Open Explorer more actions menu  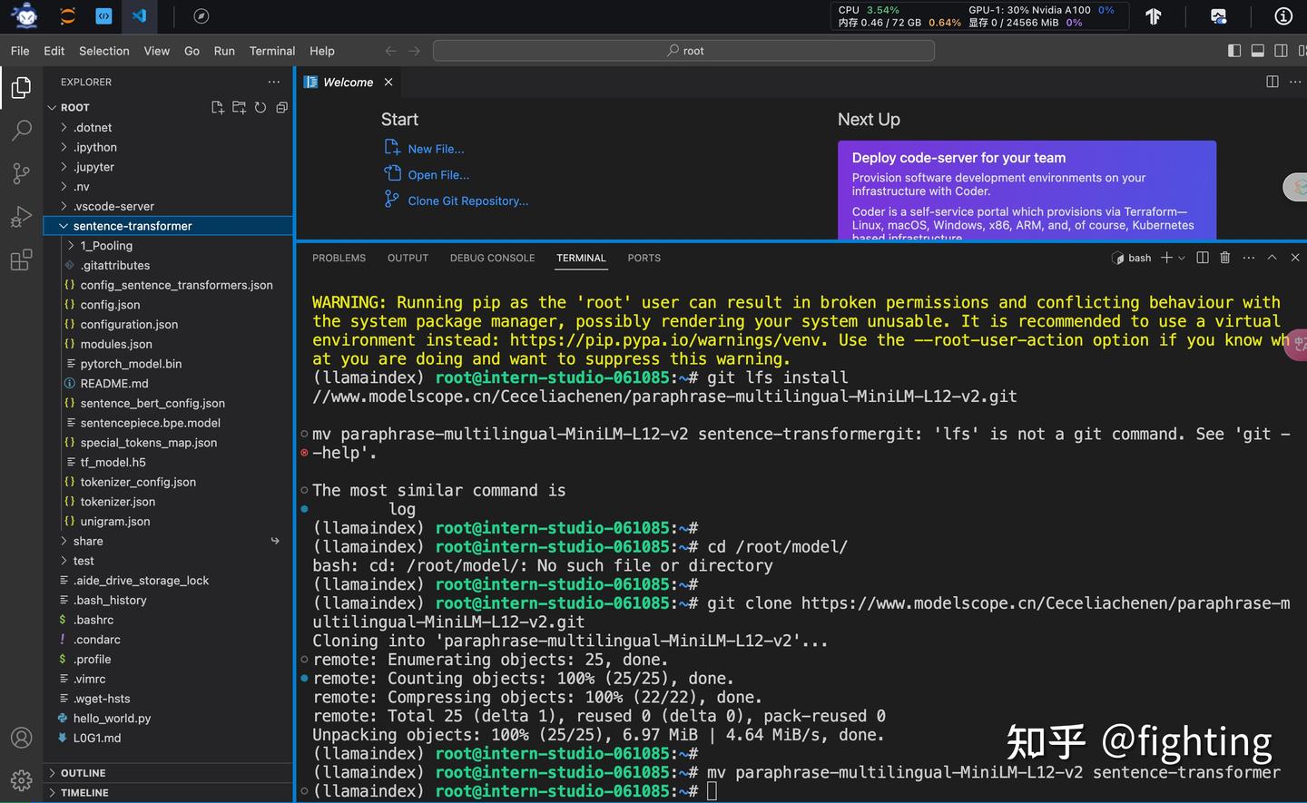[274, 82]
